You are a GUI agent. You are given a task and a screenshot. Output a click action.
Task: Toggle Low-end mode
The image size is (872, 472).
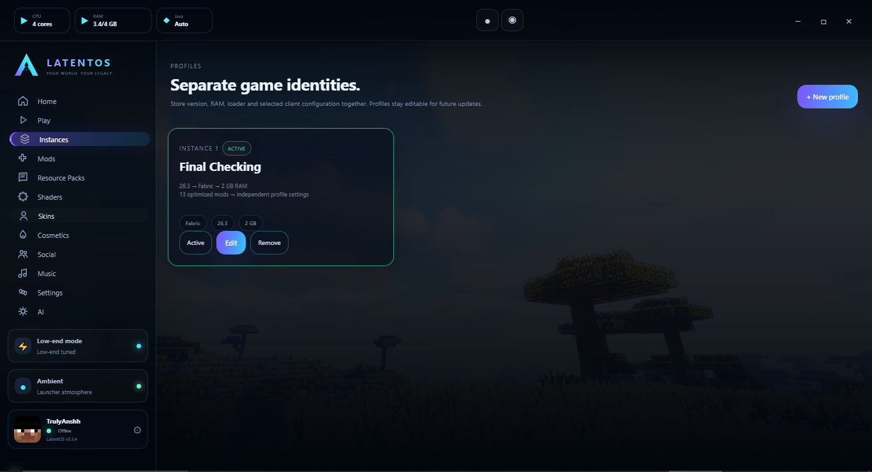pyautogui.click(x=78, y=346)
